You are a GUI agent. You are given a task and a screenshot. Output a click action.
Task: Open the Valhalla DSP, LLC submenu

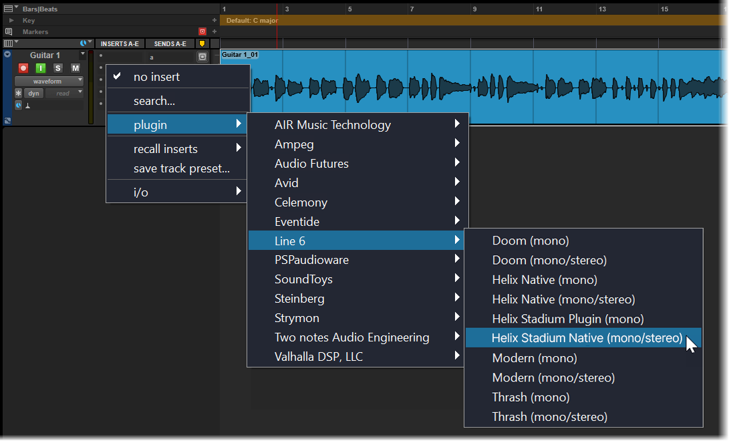pyautogui.click(x=356, y=356)
